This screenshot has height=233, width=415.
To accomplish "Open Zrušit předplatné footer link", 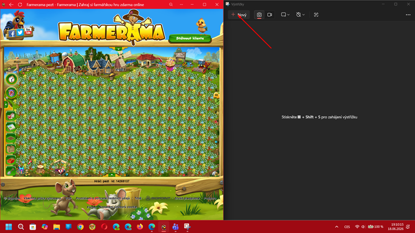I will click(x=187, y=198).
